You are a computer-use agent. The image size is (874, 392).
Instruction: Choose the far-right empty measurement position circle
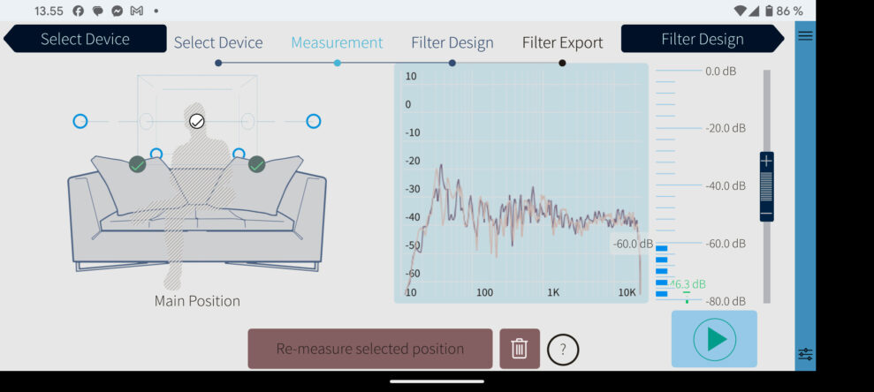tap(313, 121)
